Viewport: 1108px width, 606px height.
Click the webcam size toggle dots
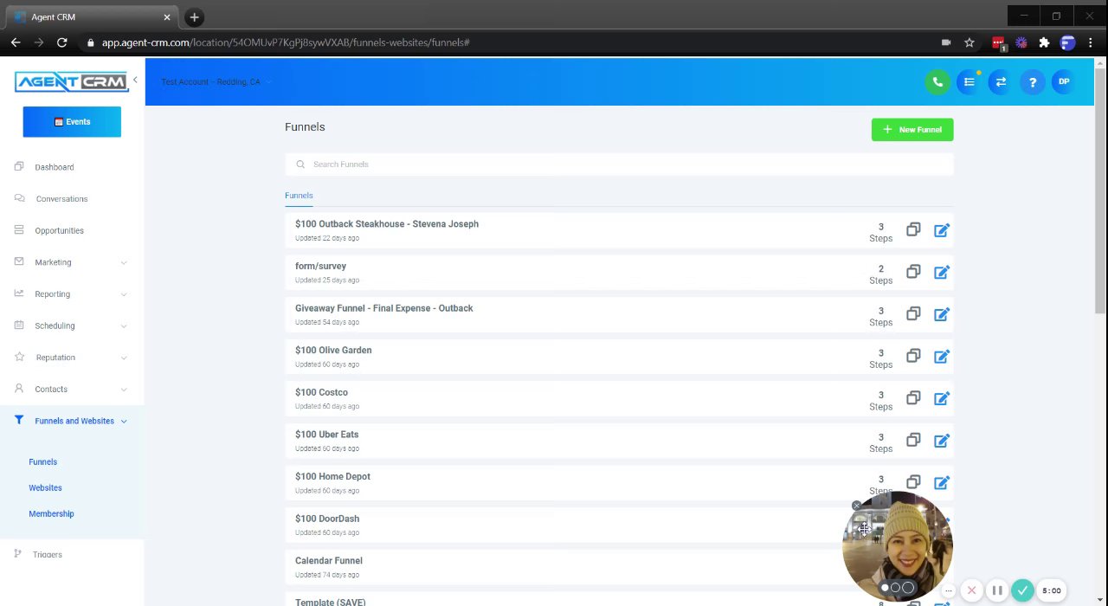[x=897, y=588]
